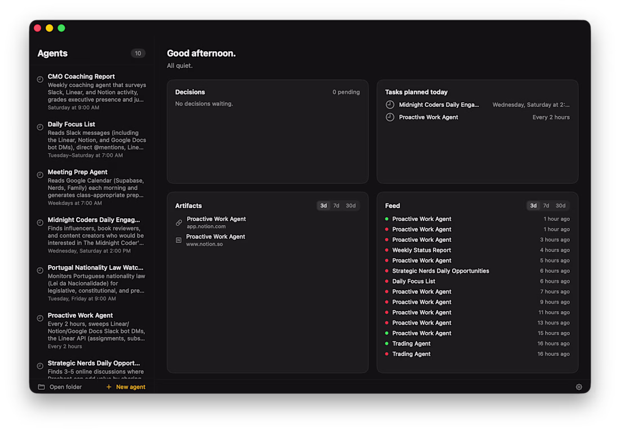Open the Weekly Status Report feed entry
The height and width of the screenshot is (432, 620).
click(422, 250)
